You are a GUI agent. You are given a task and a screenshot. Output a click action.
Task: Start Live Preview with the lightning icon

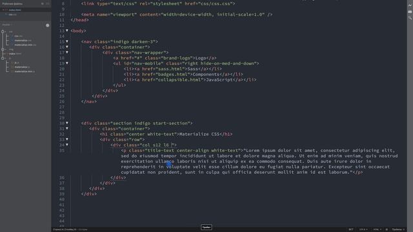410,5
